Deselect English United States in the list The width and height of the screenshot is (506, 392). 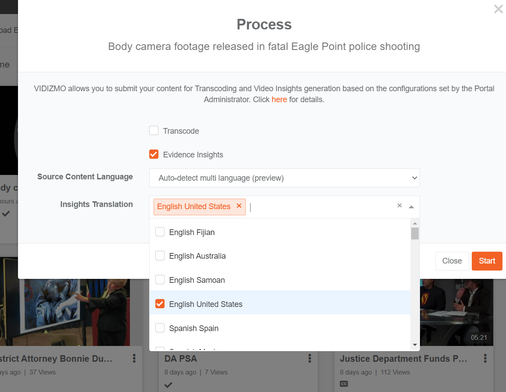[160, 304]
